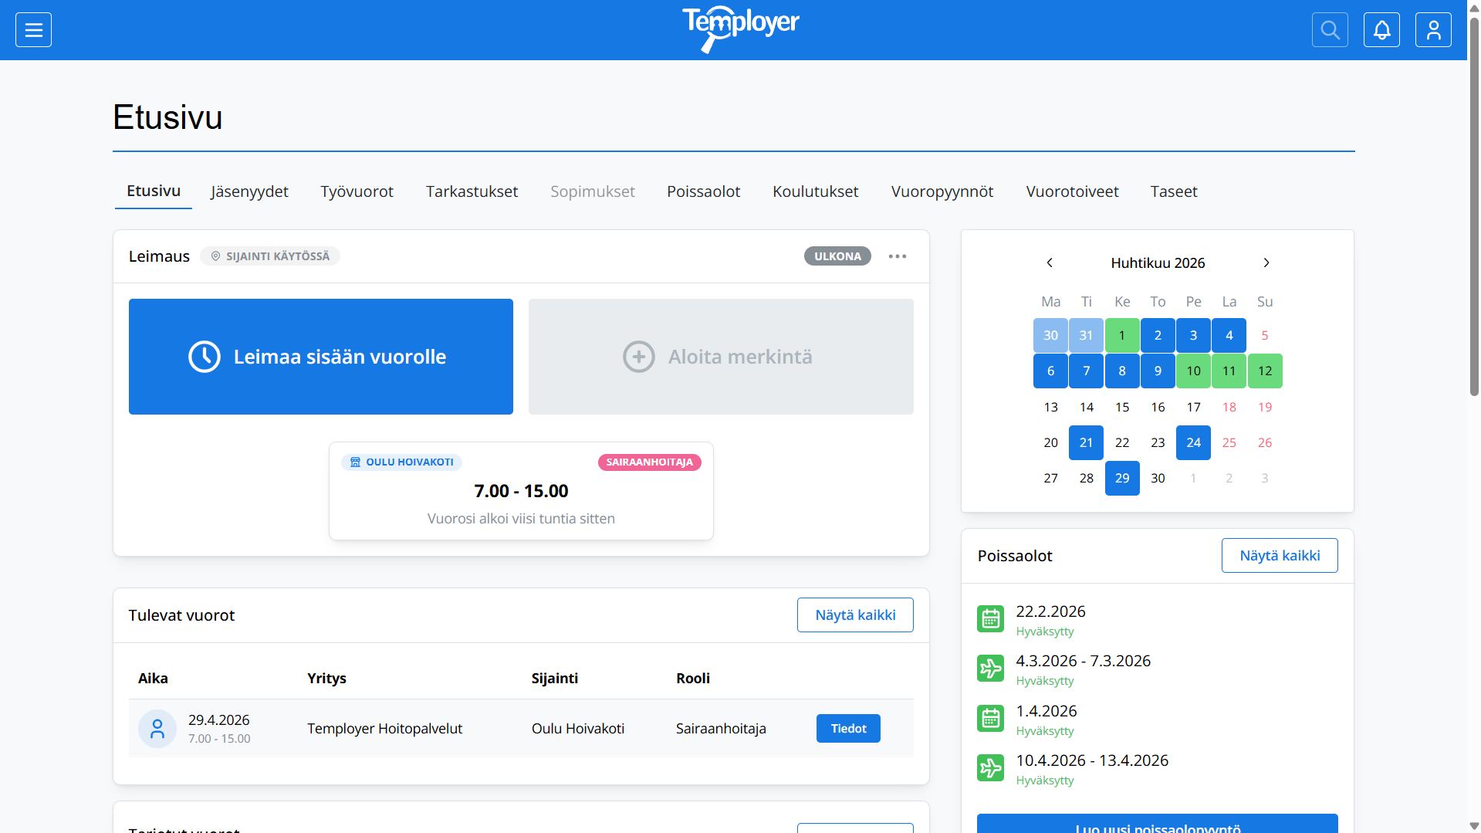Select April 12 in calendar
Image resolution: width=1481 pixels, height=833 pixels.
tap(1265, 371)
